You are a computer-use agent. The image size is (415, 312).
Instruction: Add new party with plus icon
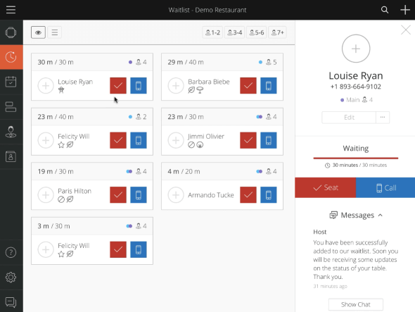coord(405,10)
